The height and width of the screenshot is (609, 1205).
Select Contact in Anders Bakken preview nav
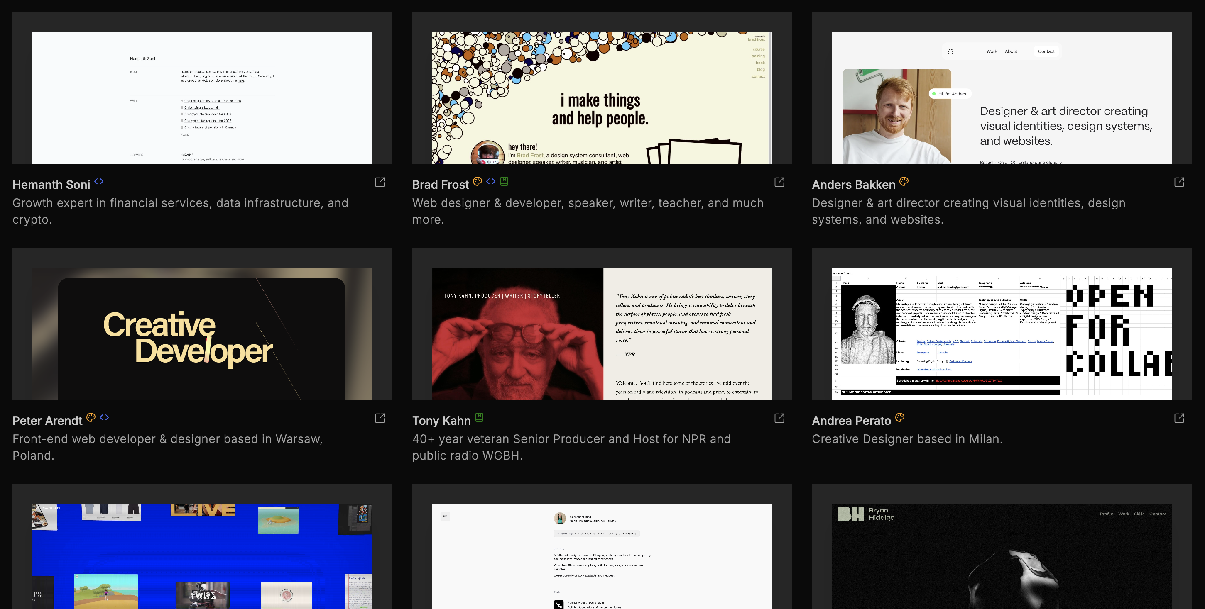pyautogui.click(x=1046, y=51)
